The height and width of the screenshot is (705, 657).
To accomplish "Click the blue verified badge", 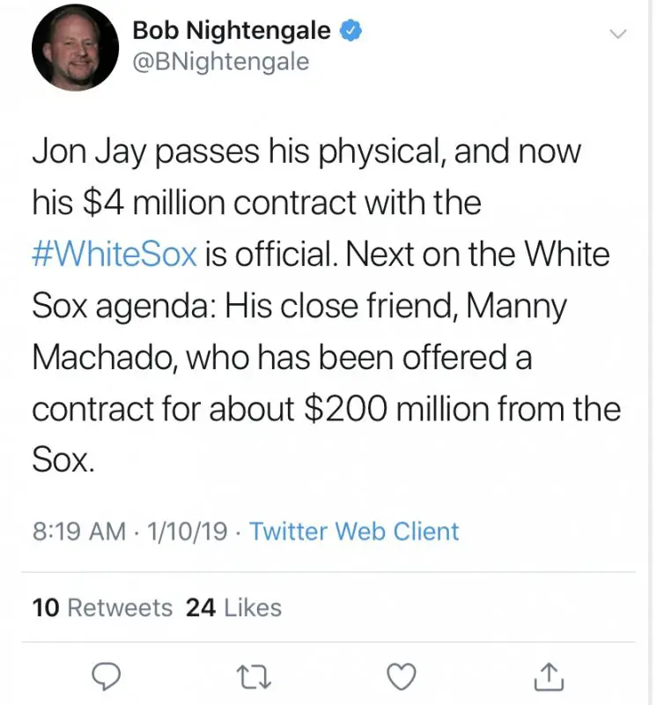I will pos(351,31).
